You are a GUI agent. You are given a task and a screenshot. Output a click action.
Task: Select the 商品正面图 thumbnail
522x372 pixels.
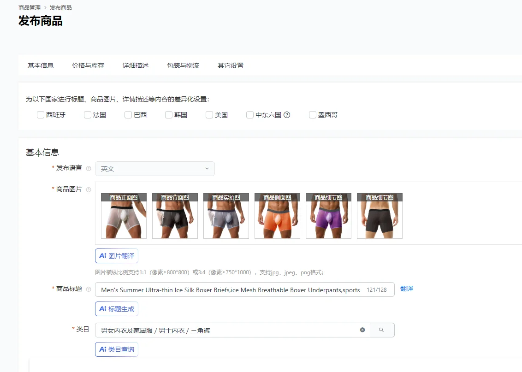pos(124,216)
